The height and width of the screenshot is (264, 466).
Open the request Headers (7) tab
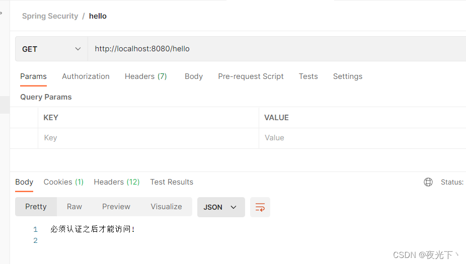145,76
